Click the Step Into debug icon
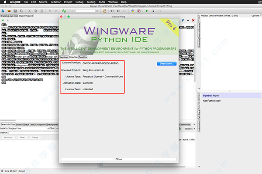Image resolution: width=262 pixels, height=174 pixels. pos(112,11)
